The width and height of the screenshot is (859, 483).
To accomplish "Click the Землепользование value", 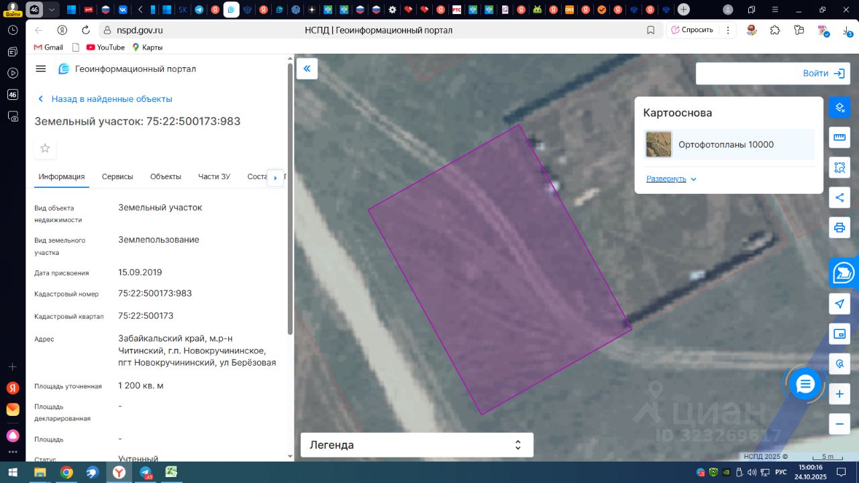I will click(x=158, y=240).
